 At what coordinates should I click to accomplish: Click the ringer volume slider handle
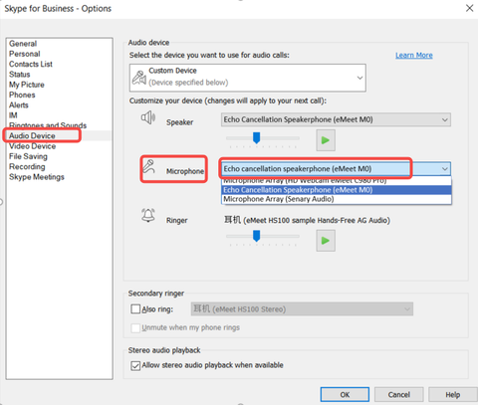[256, 236]
